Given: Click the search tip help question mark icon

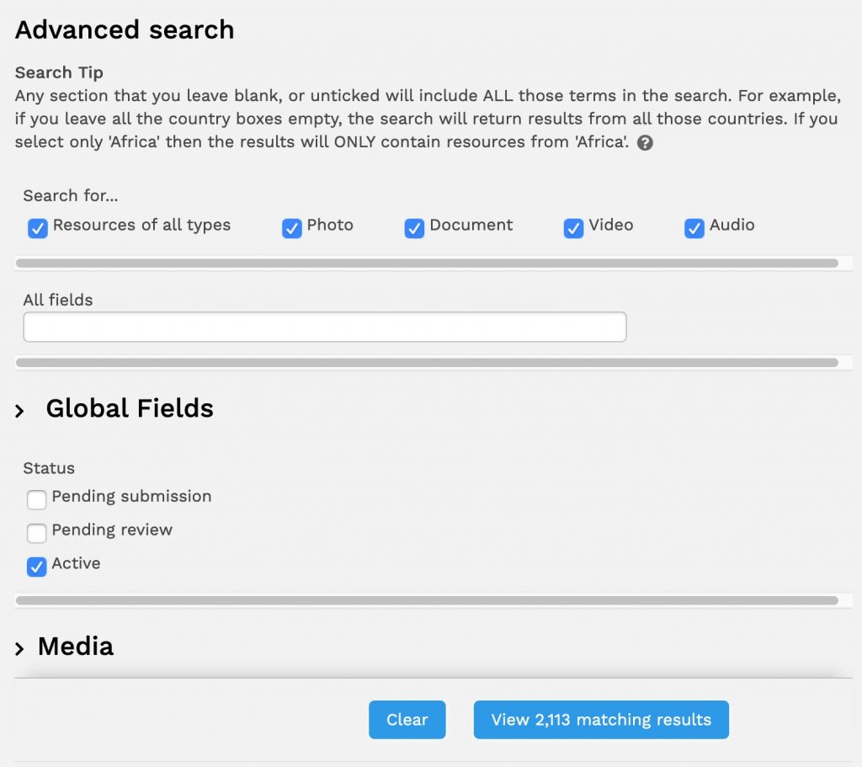Looking at the screenshot, I should (x=646, y=143).
